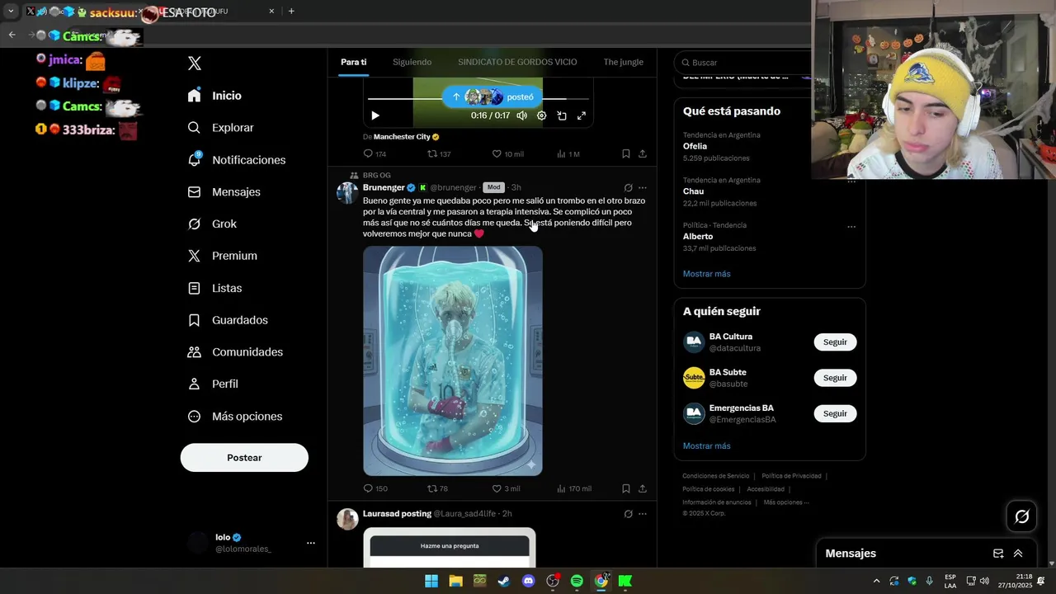This screenshot has height=594, width=1056.
Task: Share the Manchester City post
Action: point(642,154)
